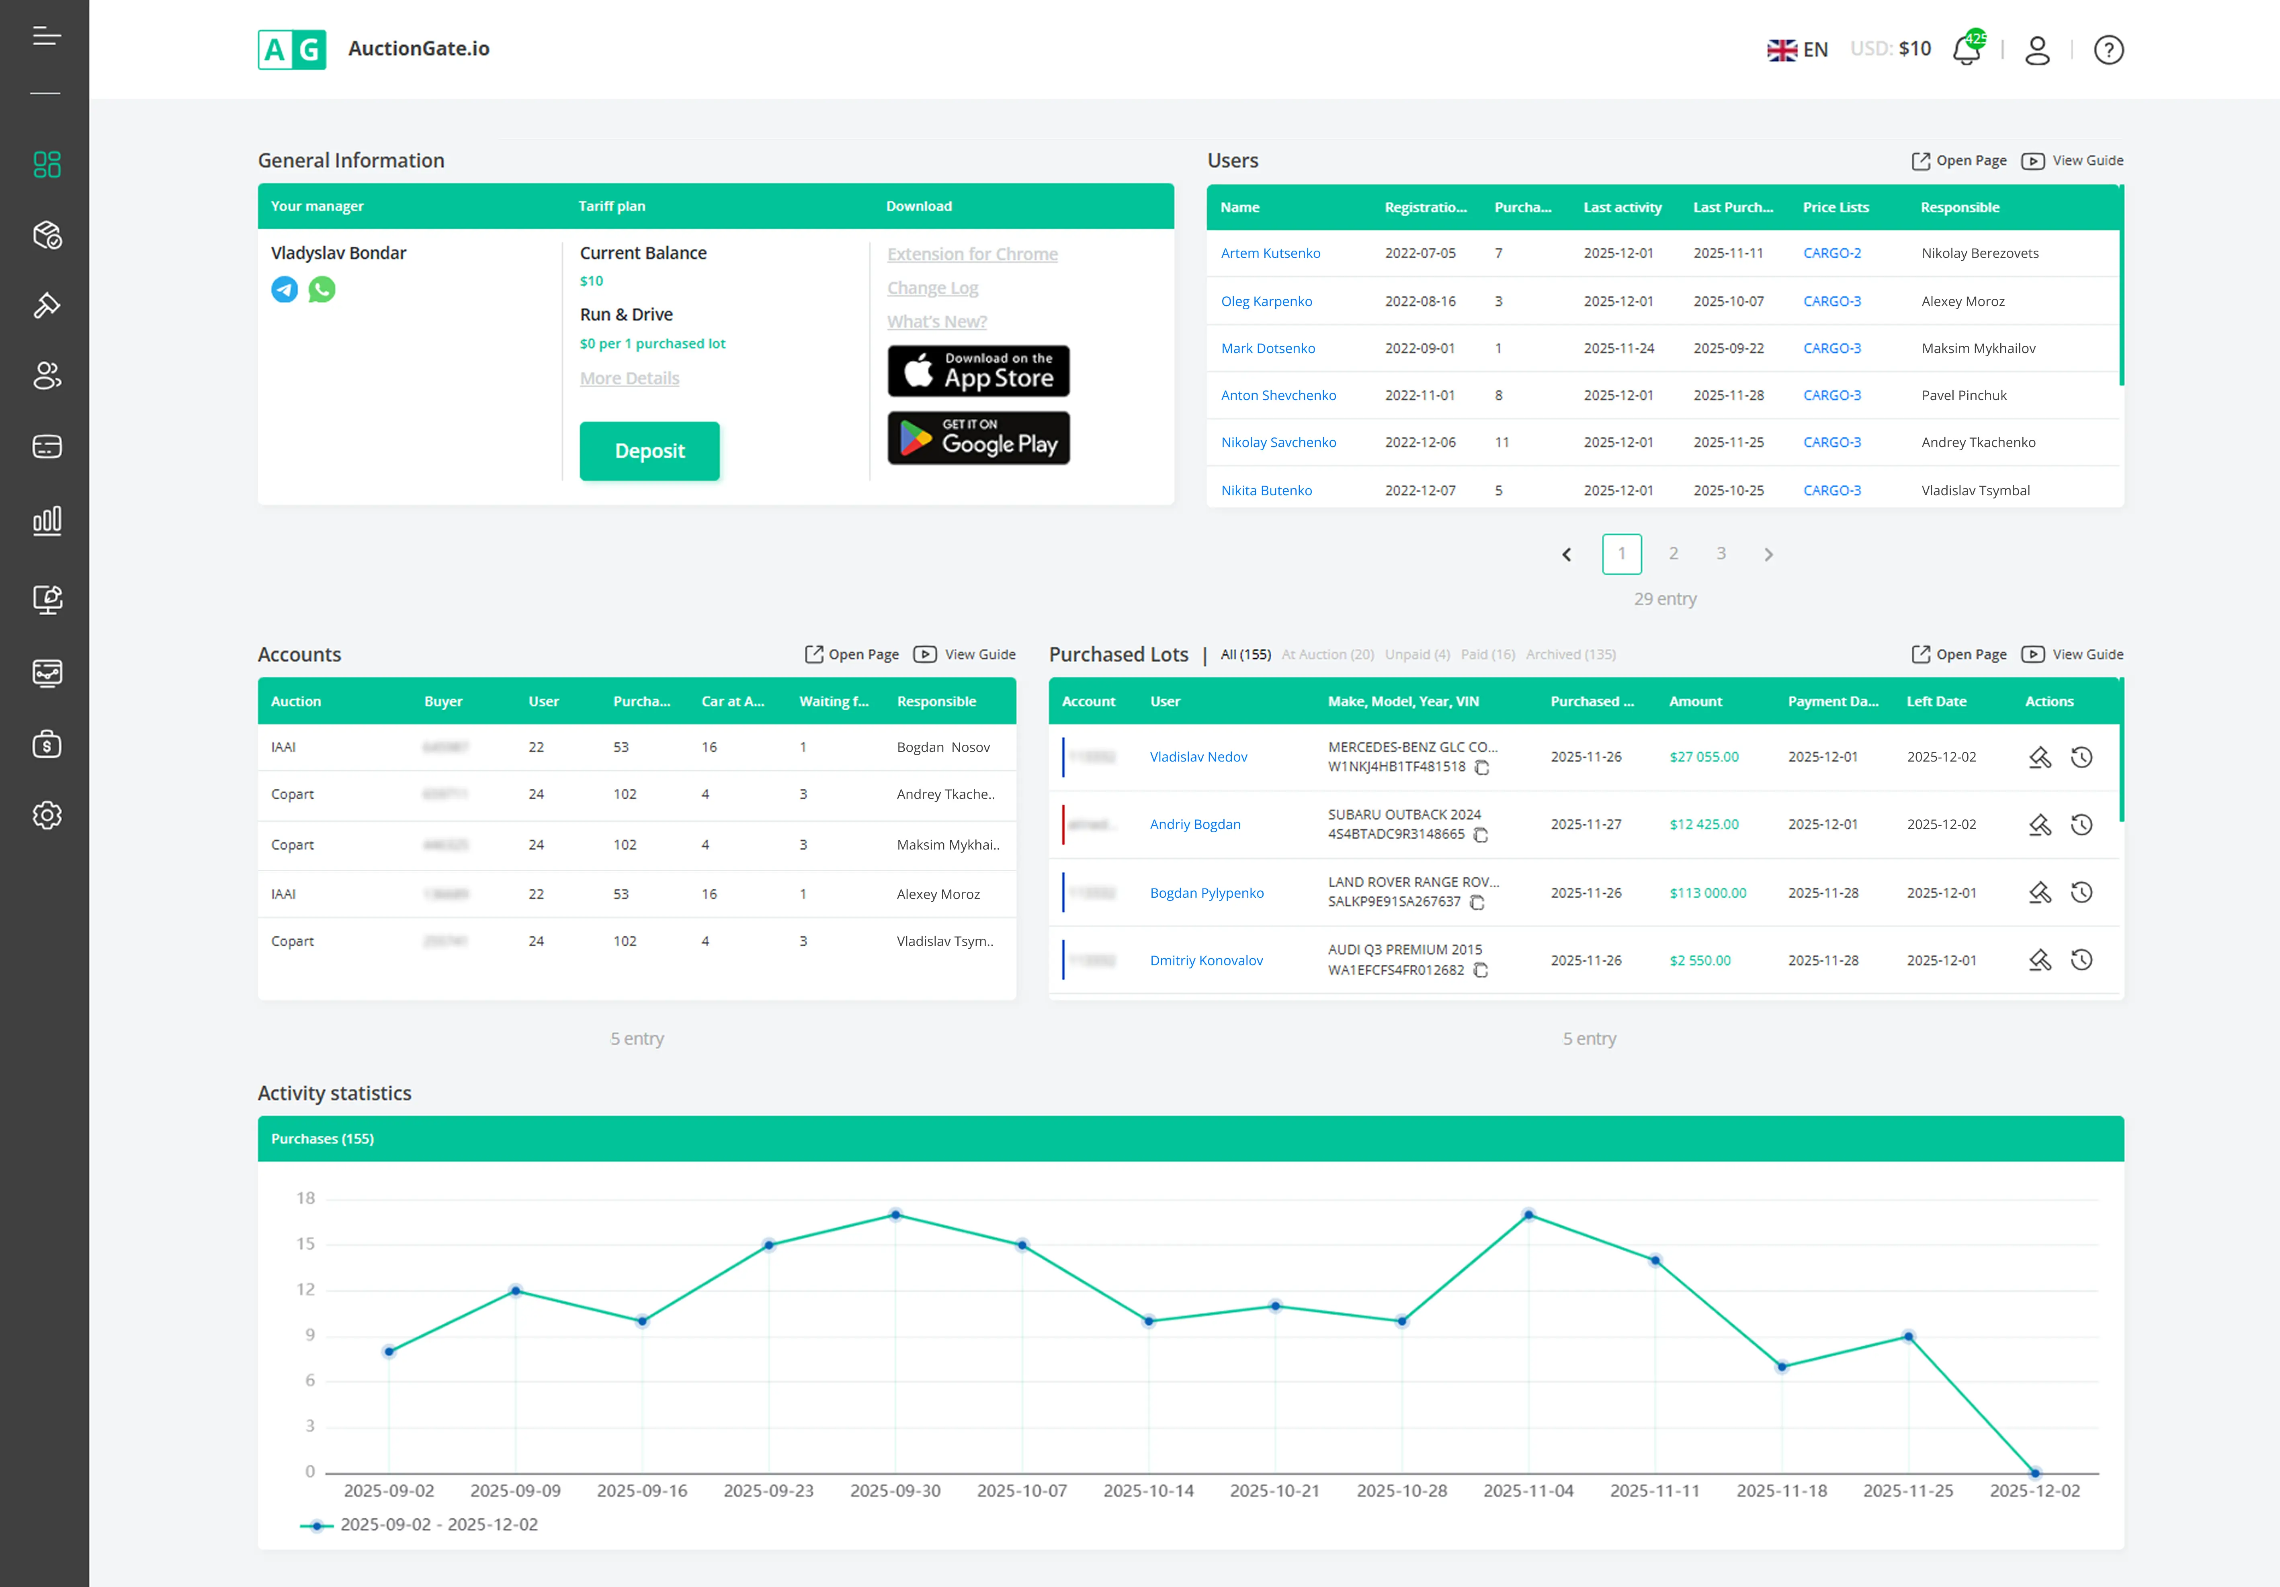This screenshot has height=1587, width=2280.
Task: Open the EN language selector
Action: (x=1797, y=50)
